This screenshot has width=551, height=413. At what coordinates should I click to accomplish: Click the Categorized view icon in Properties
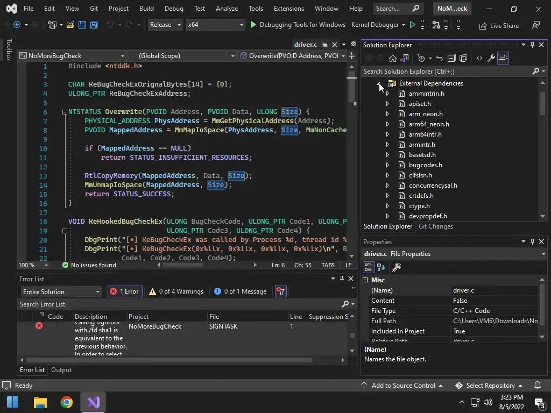pos(368,267)
